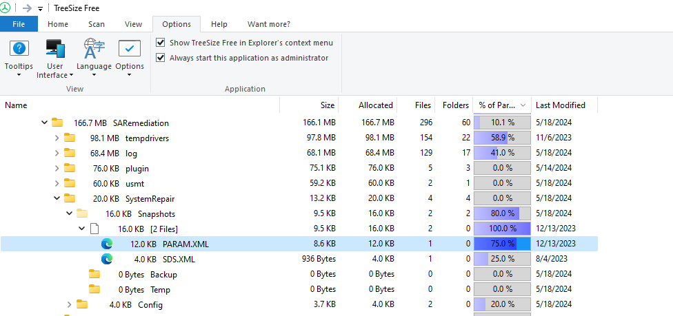Click the Temp folder icon
The image size is (673, 316).
tap(94, 289)
